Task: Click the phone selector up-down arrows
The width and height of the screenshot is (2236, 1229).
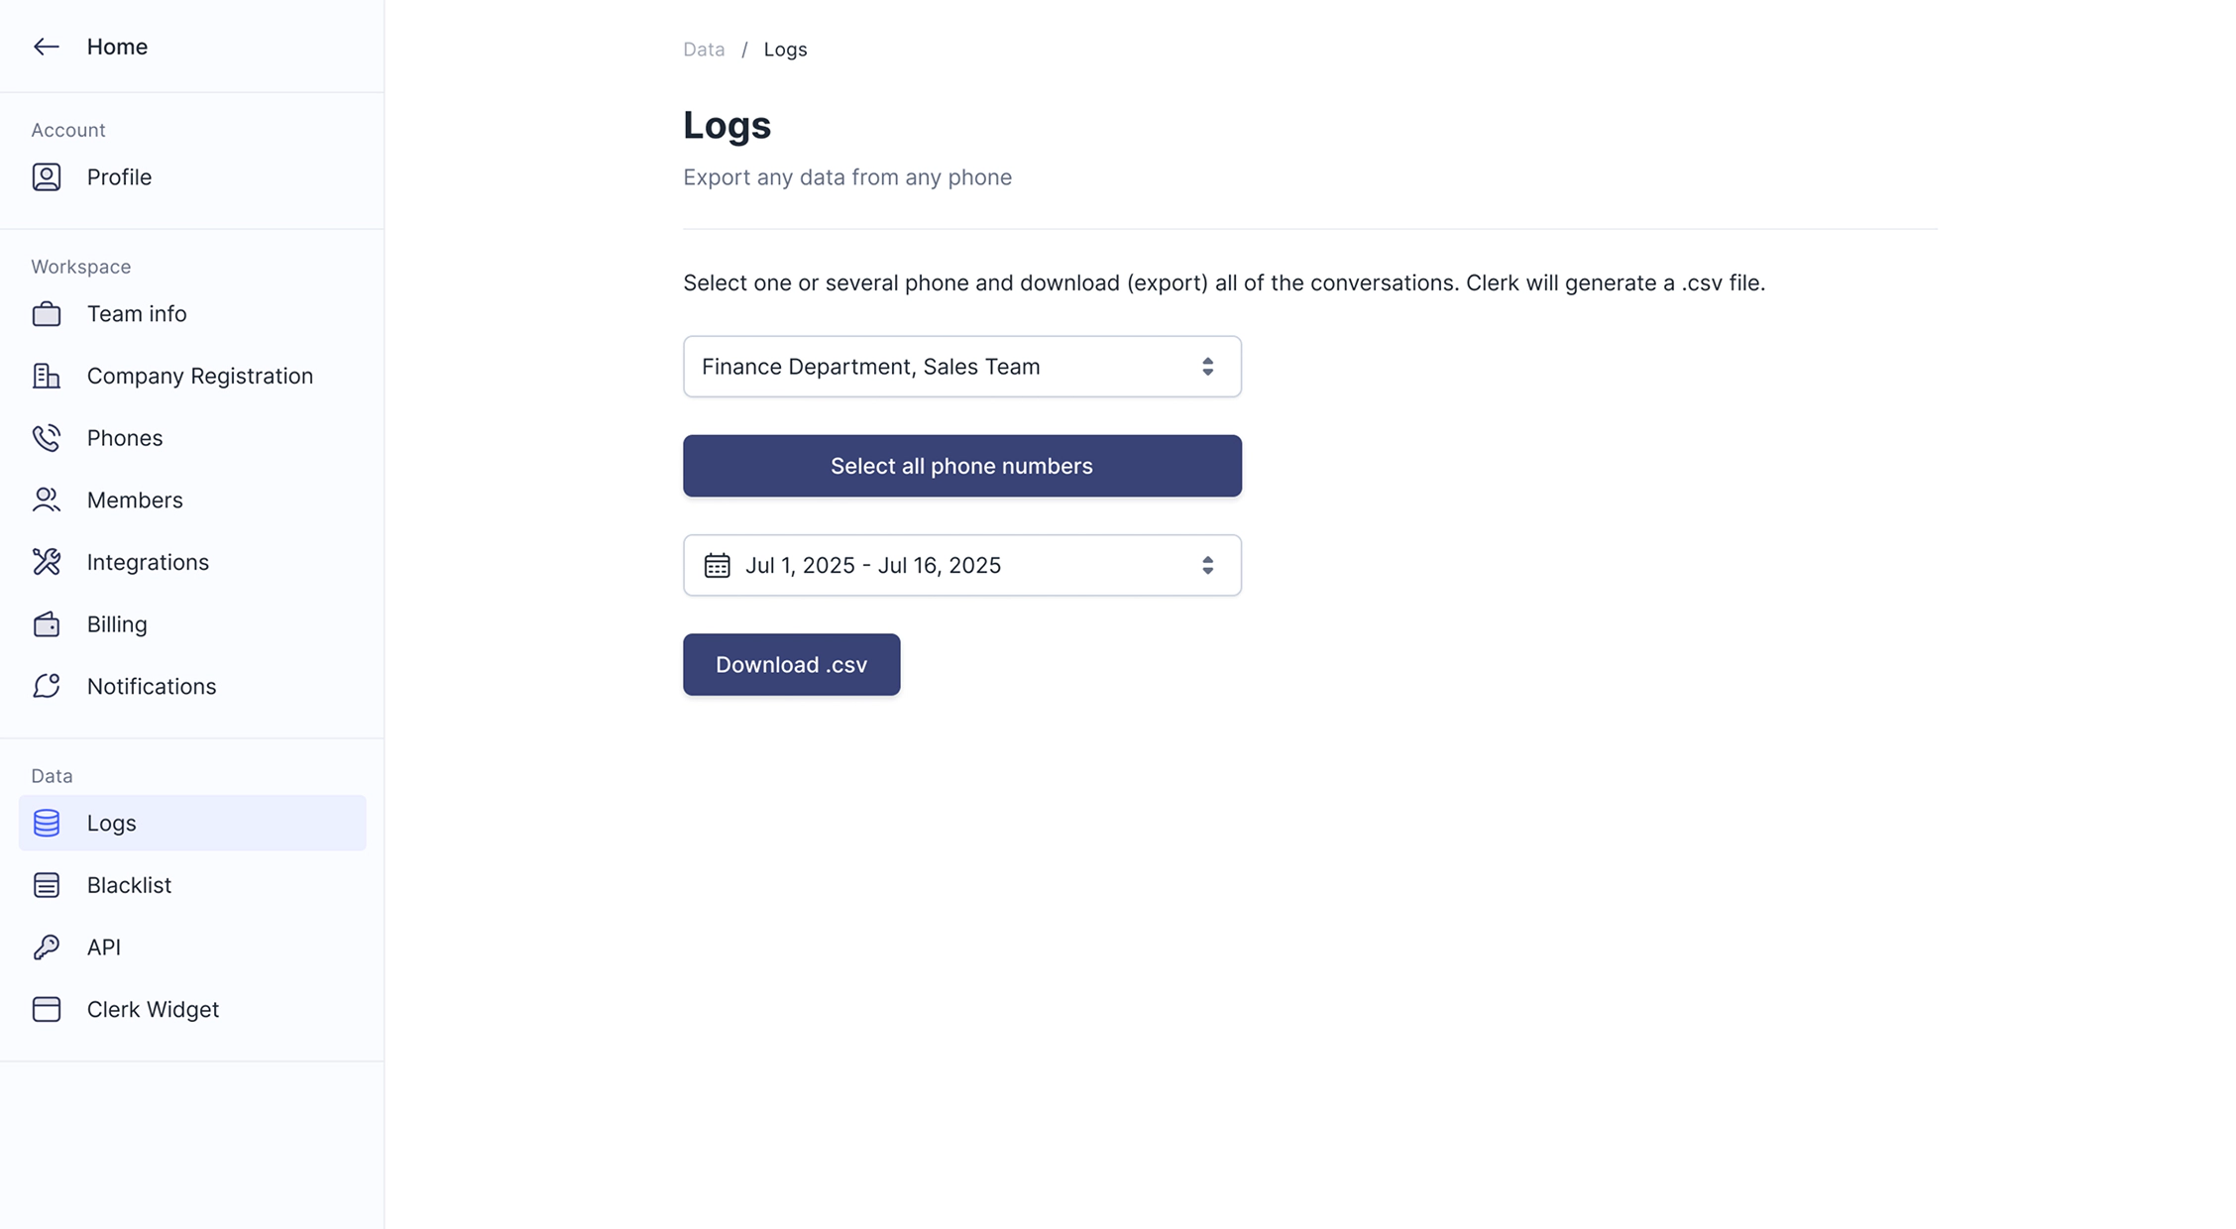Action: tap(1207, 367)
